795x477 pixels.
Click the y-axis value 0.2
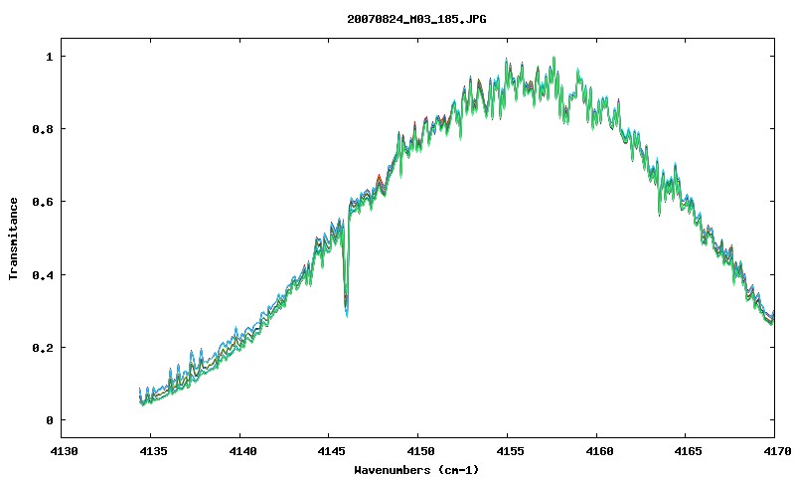pos(43,348)
